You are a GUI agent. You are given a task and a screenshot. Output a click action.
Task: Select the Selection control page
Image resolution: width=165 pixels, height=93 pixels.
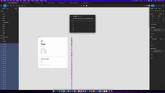[x=5, y=37]
